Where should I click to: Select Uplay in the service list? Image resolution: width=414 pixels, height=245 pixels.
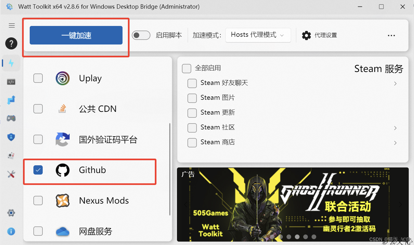(x=90, y=78)
